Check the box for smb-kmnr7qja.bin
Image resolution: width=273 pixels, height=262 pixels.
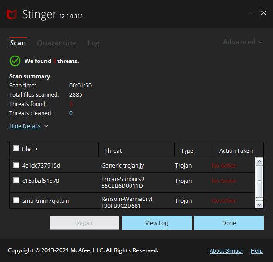17,200
